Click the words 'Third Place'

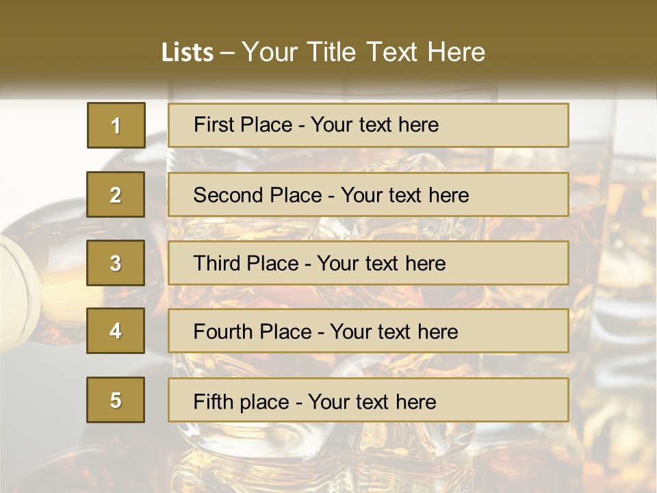click(x=246, y=263)
